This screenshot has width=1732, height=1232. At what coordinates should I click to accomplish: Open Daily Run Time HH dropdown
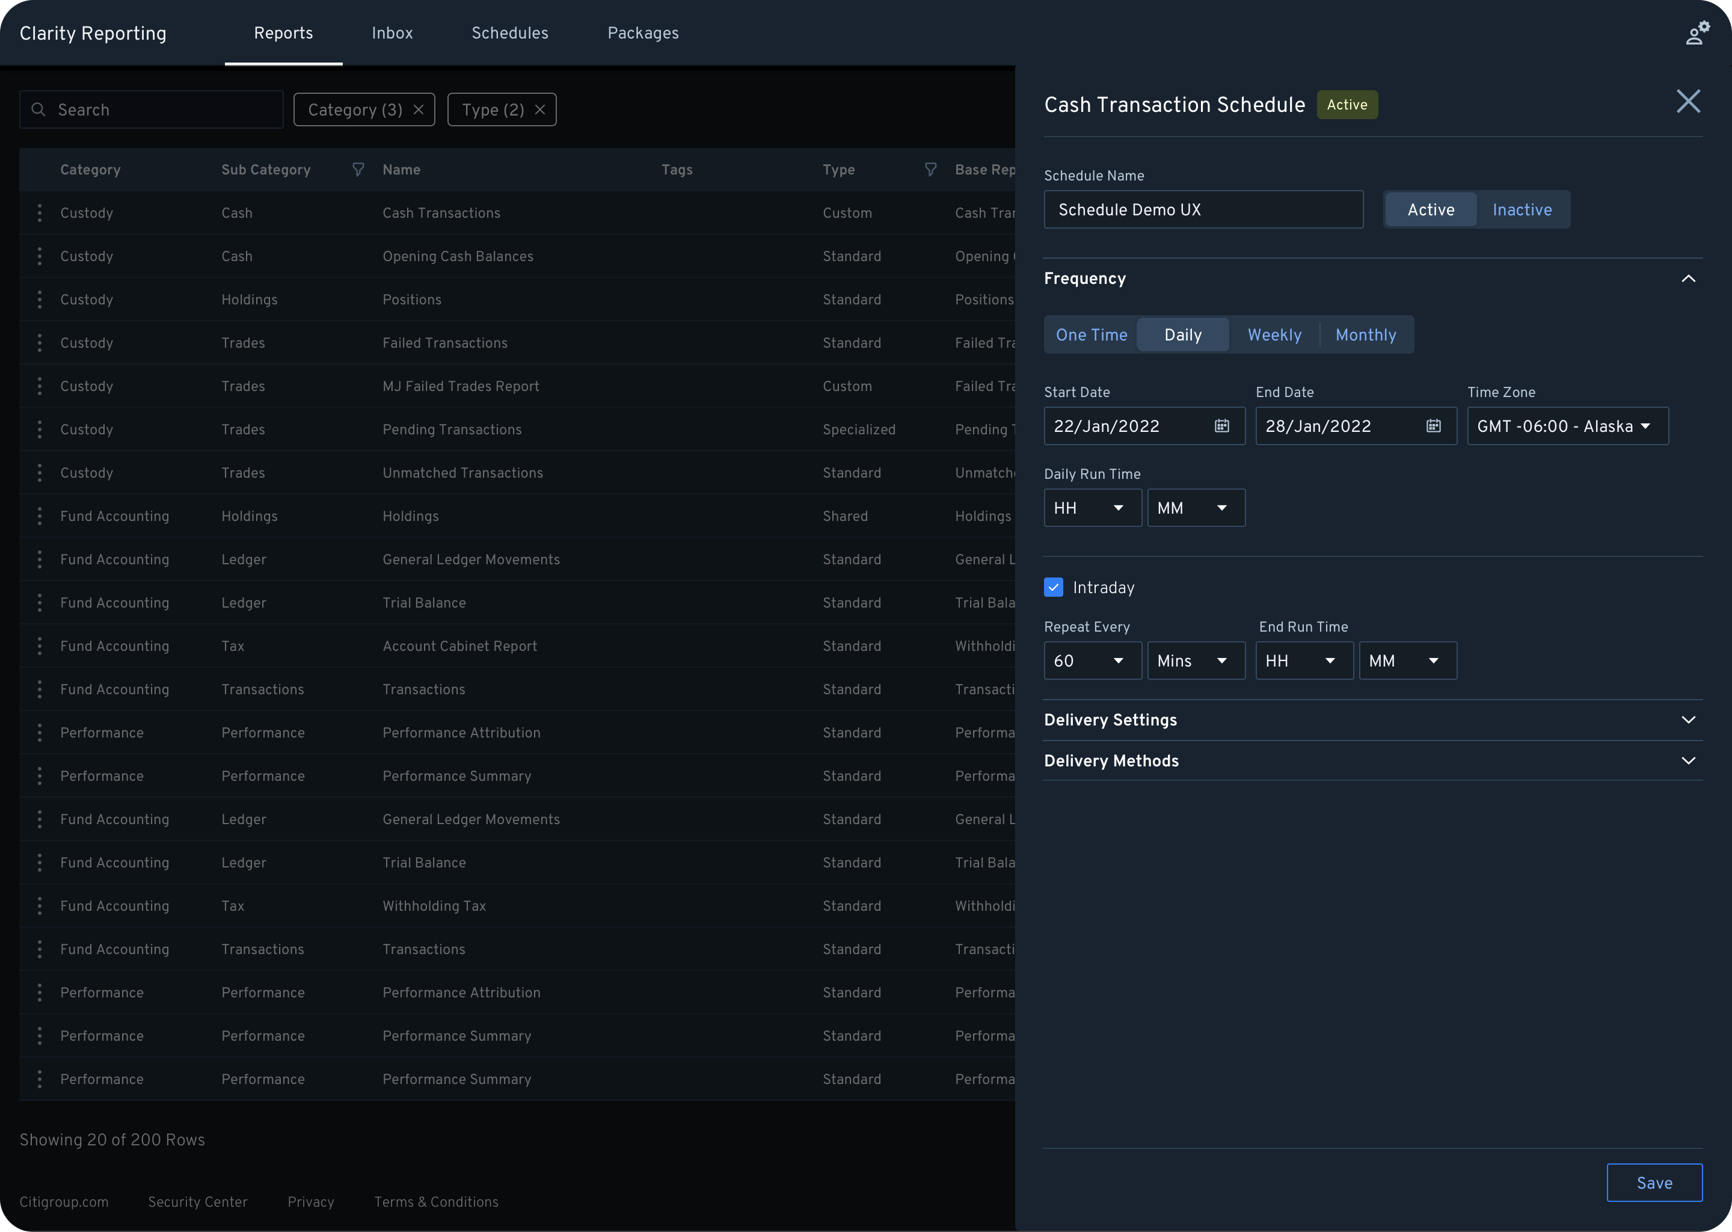(x=1093, y=508)
